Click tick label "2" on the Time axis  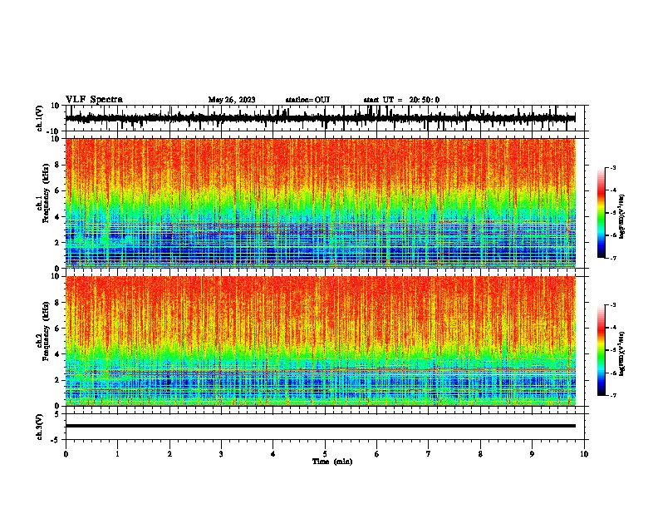(169, 454)
